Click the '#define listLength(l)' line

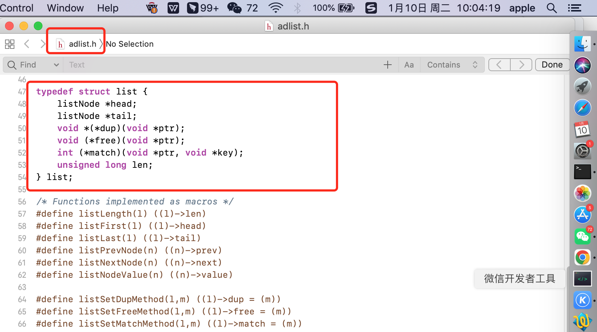coord(121,214)
